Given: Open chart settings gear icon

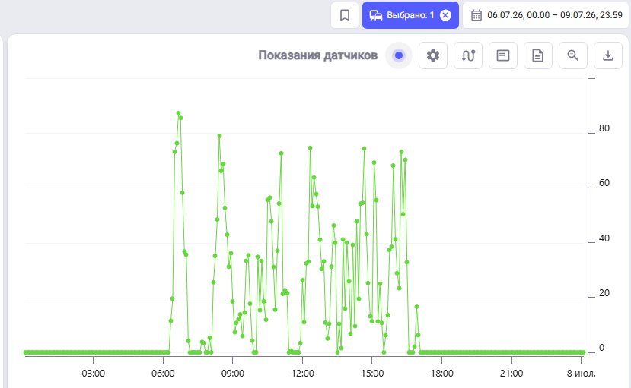Looking at the screenshot, I should point(433,55).
